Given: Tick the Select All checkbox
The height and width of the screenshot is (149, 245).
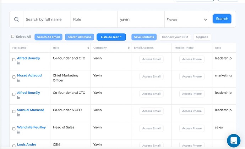Looking at the screenshot, I should click(x=13, y=36).
